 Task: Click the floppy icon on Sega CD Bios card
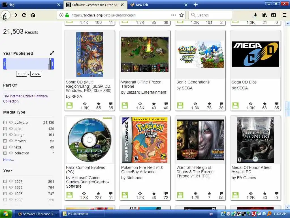pos(235,106)
